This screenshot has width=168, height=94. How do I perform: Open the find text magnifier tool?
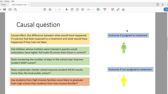[15, 9]
